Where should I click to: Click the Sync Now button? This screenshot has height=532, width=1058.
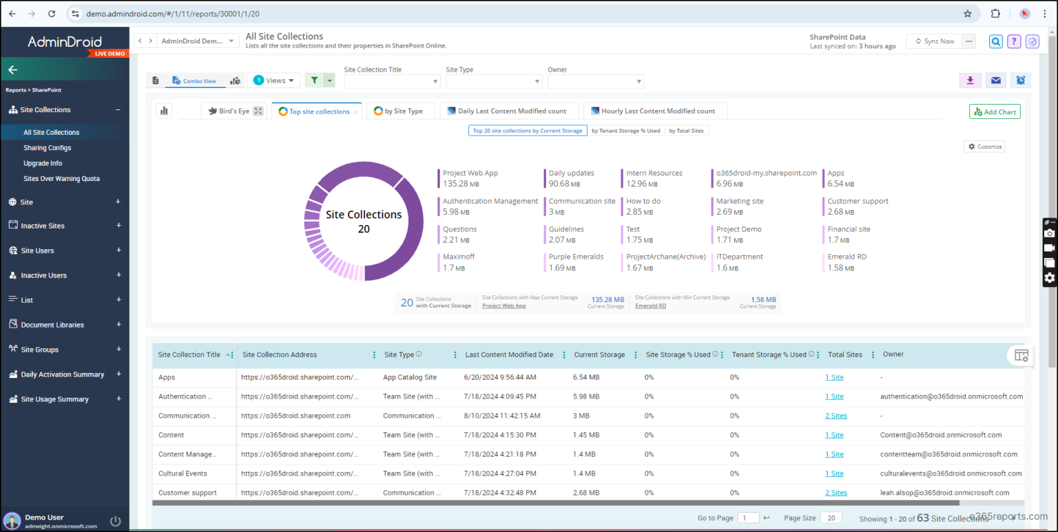pyautogui.click(x=934, y=41)
